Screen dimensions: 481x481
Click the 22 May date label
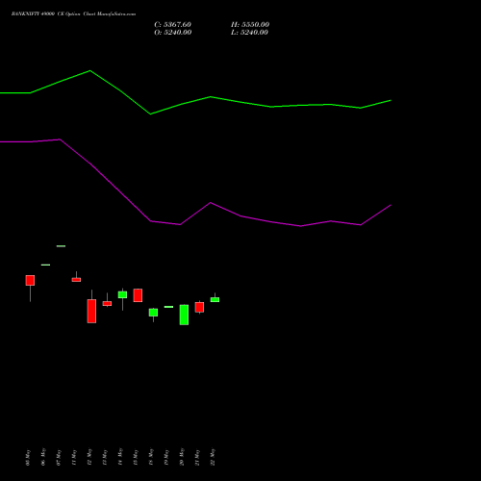(x=213, y=457)
